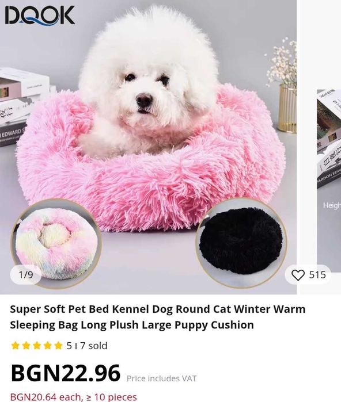Screen dimensions: 341x402
Task: Click the last yellow rating star
Action: point(58,346)
